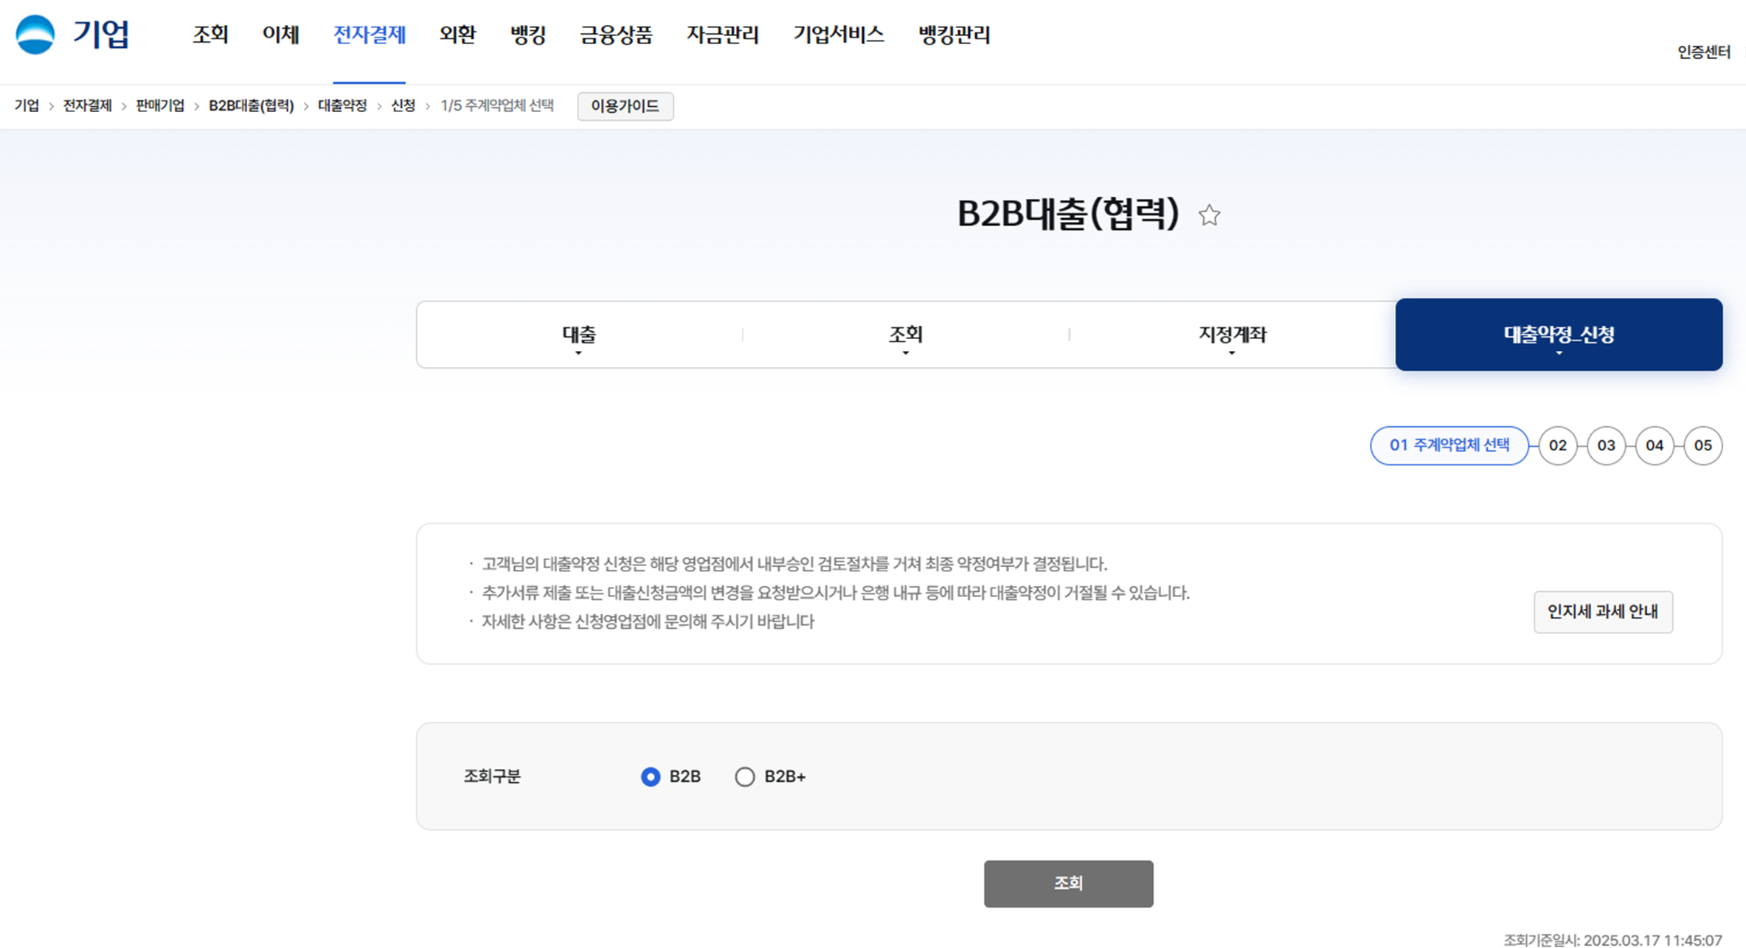Click the 대출약정 breadcrumb link
The width and height of the screenshot is (1746, 948).
coord(342,105)
